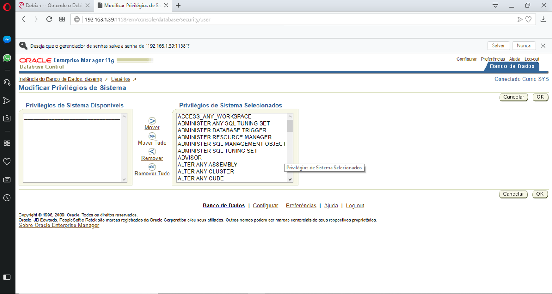Close the Modificar Privilégios tab
The height and width of the screenshot is (294, 552).
point(165,6)
